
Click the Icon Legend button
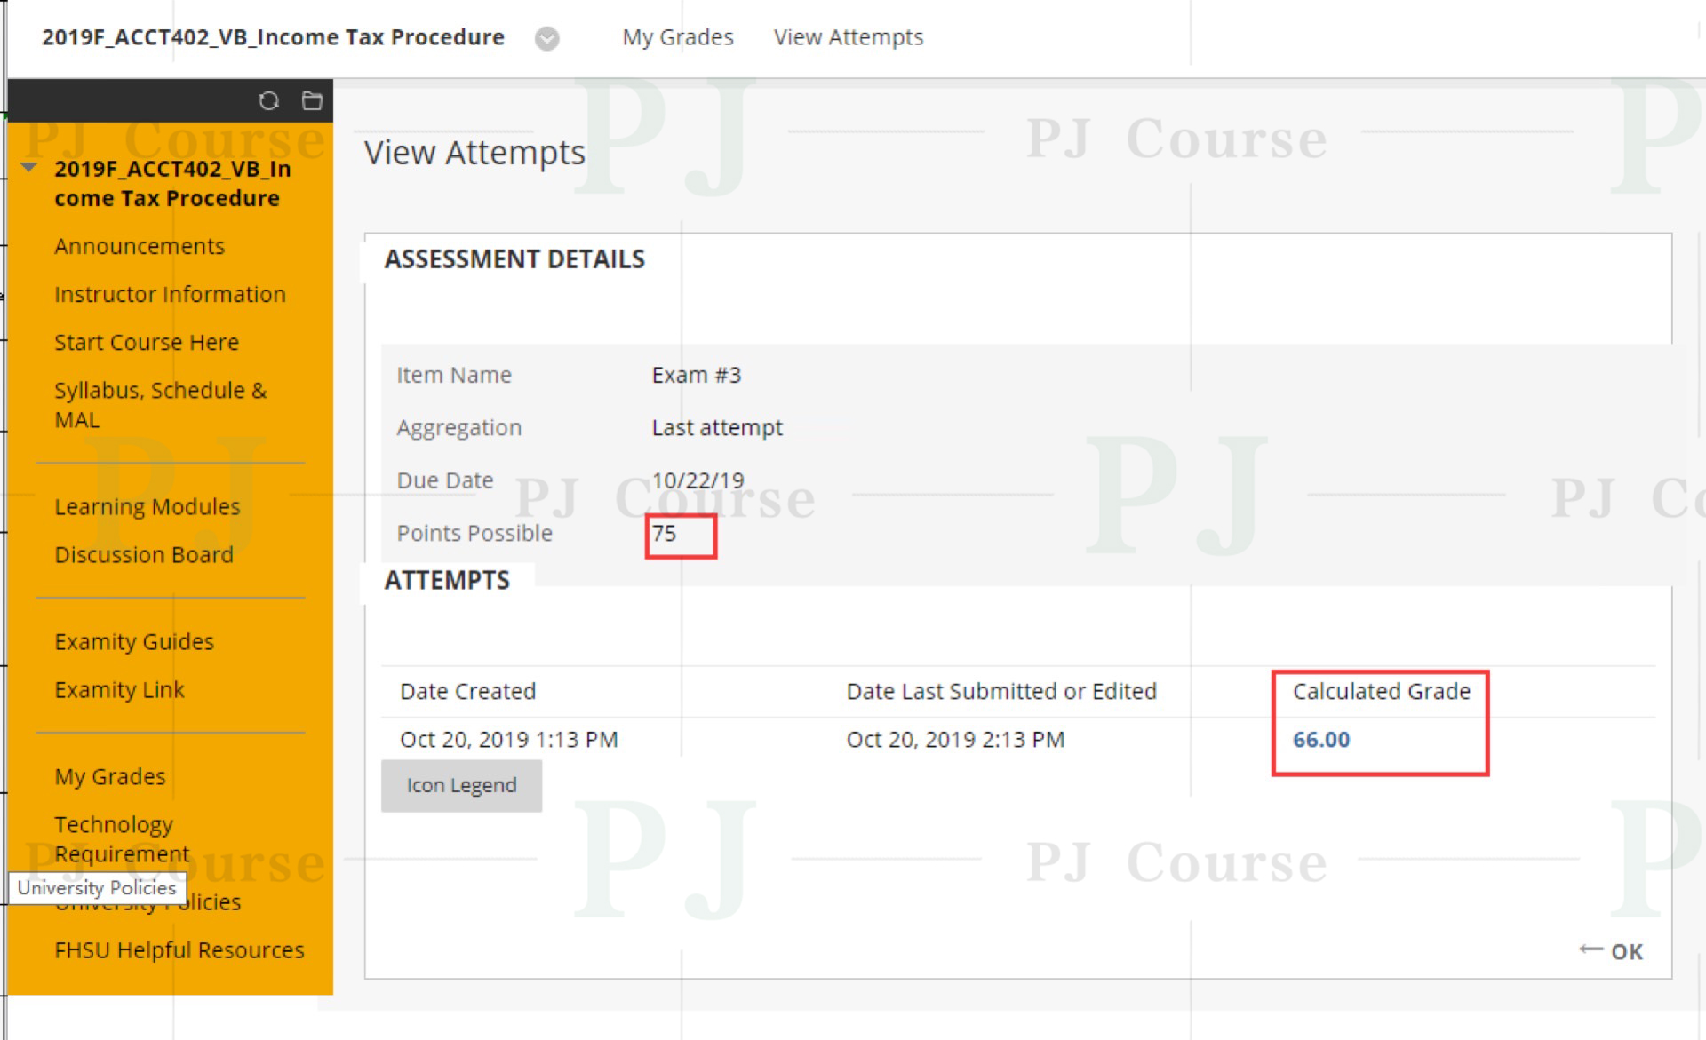point(459,785)
